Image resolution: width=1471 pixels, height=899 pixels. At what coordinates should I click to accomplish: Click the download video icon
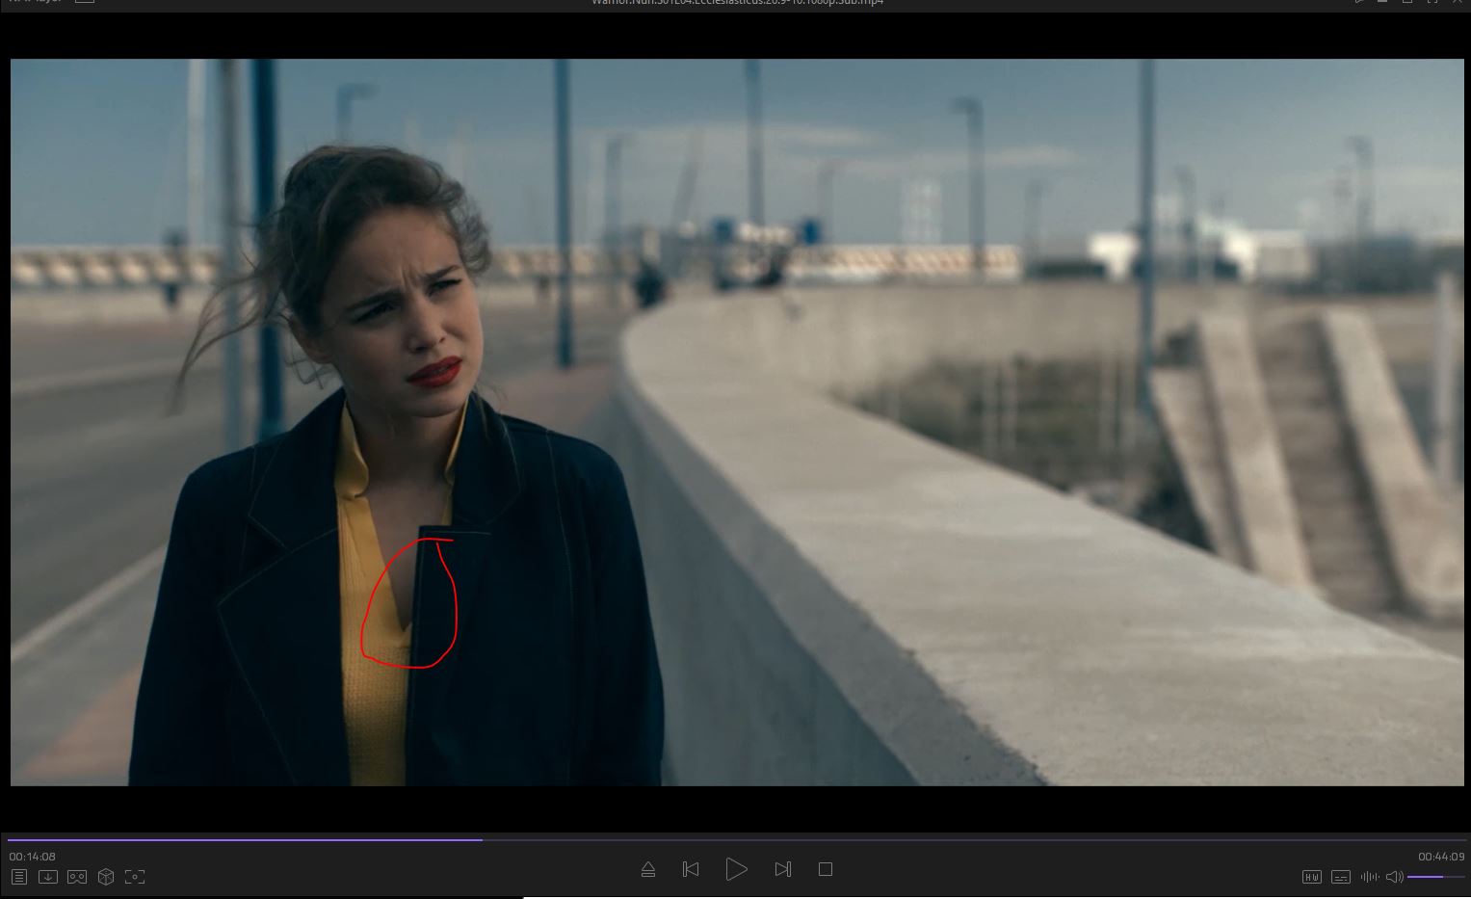click(47, 877)
